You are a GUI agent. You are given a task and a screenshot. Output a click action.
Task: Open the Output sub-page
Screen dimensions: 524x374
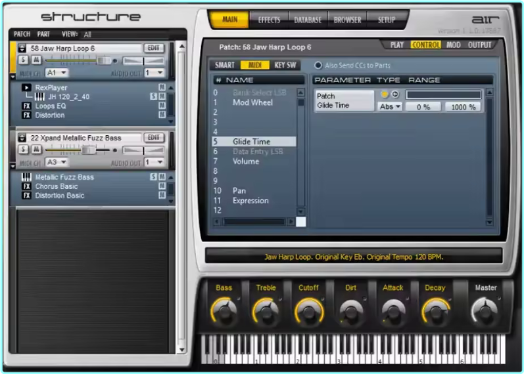[479, 45]
